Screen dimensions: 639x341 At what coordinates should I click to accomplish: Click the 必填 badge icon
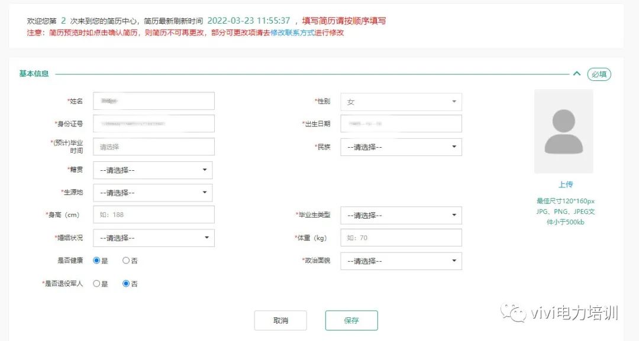(599, 74)
